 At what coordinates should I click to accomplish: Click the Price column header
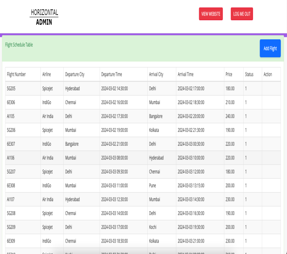tap(229, 74)
